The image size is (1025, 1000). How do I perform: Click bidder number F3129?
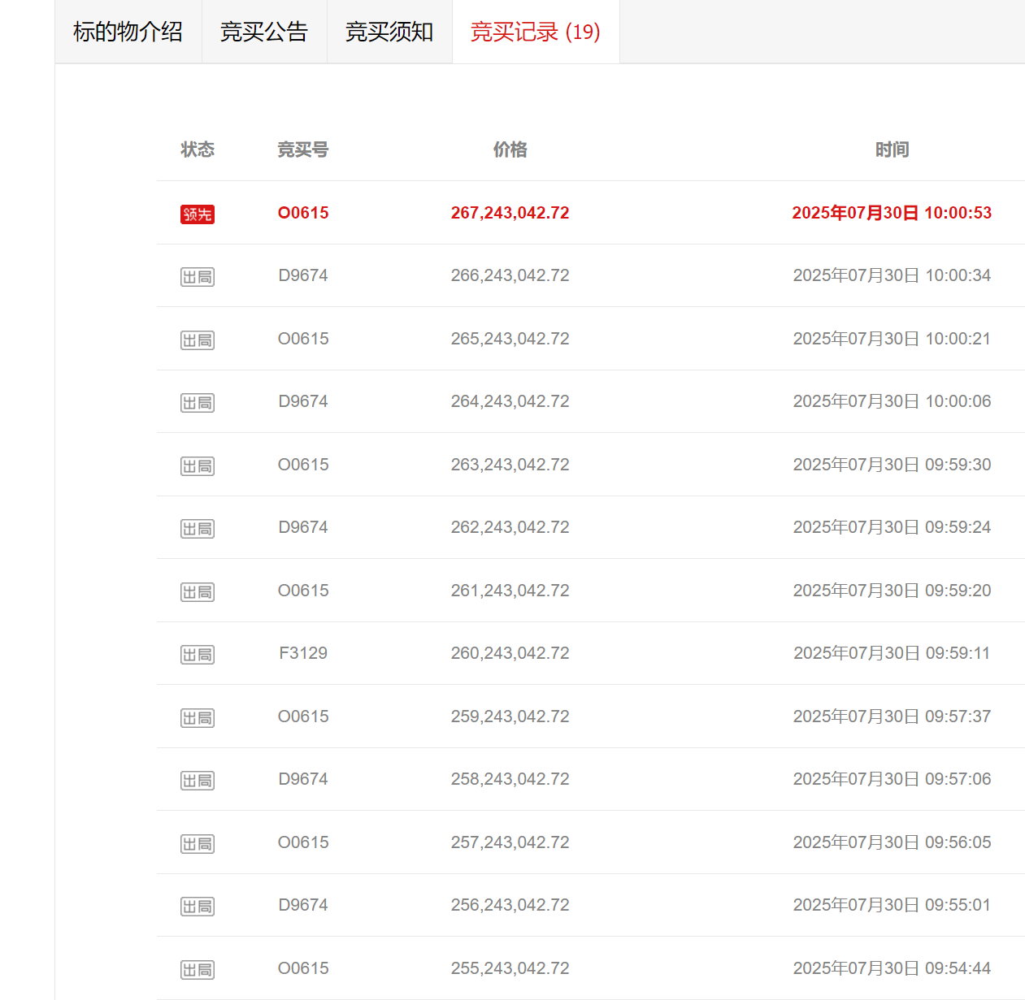303,653
